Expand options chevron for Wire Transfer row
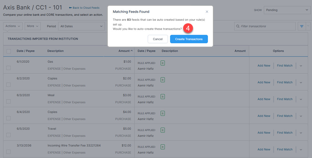The height and width of the screenshot is (158, 312). pos(301,149)
